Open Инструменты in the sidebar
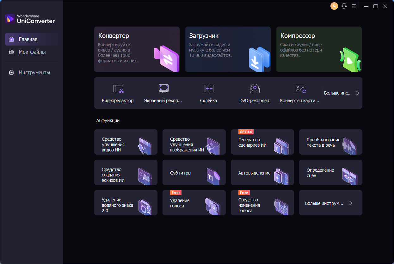Viewport: 394px width, 264px height. pyautogui.click(x=32, y=72)
